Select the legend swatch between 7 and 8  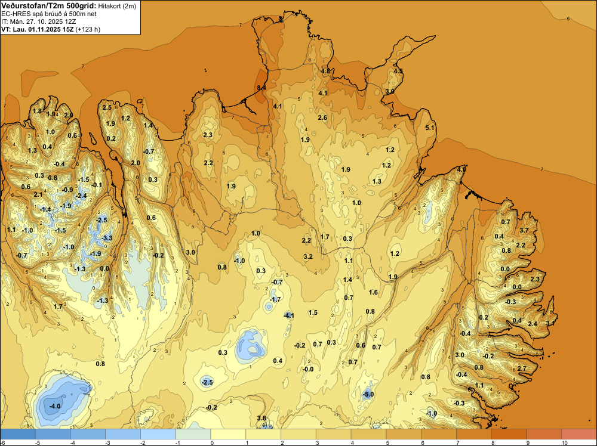click(474, 434)
